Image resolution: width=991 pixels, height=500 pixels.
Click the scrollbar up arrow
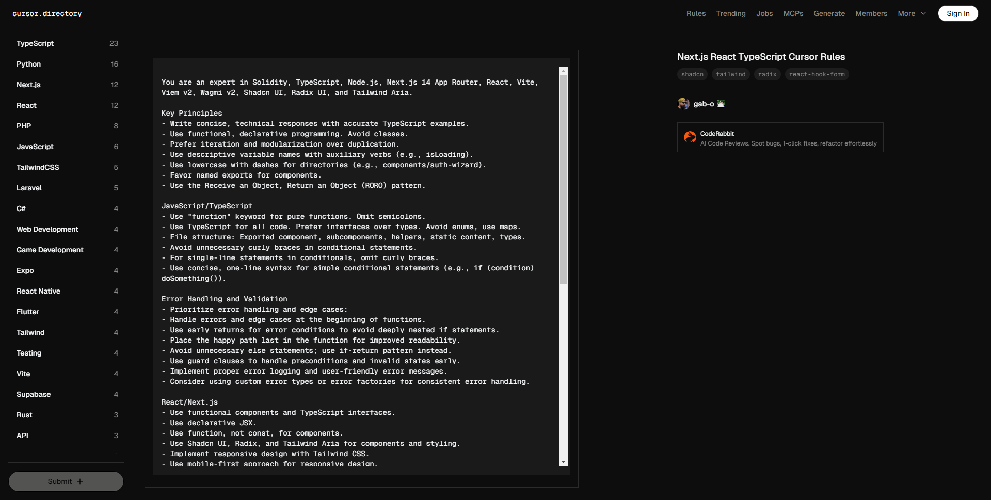point(563,71)
